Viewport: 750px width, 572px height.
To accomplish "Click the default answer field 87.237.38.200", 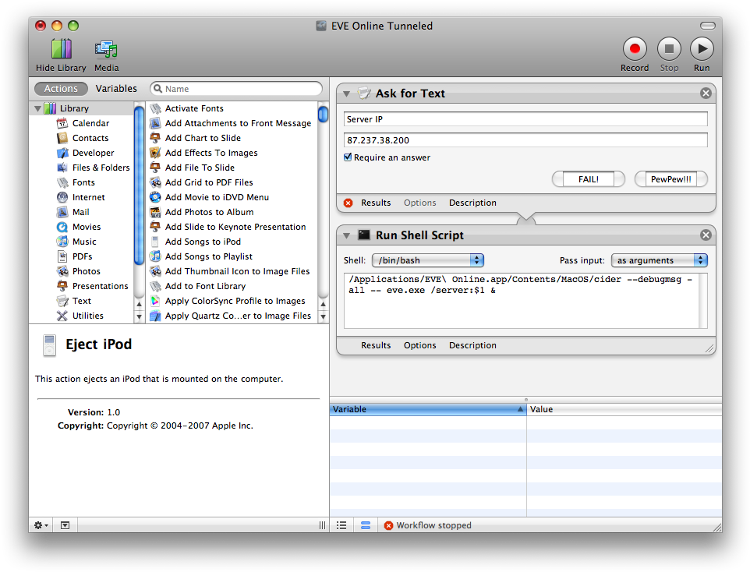I will (525, 140).
